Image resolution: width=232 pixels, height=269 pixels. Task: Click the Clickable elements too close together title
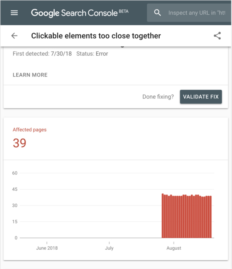pyautogui.click(x=96, y=36)
